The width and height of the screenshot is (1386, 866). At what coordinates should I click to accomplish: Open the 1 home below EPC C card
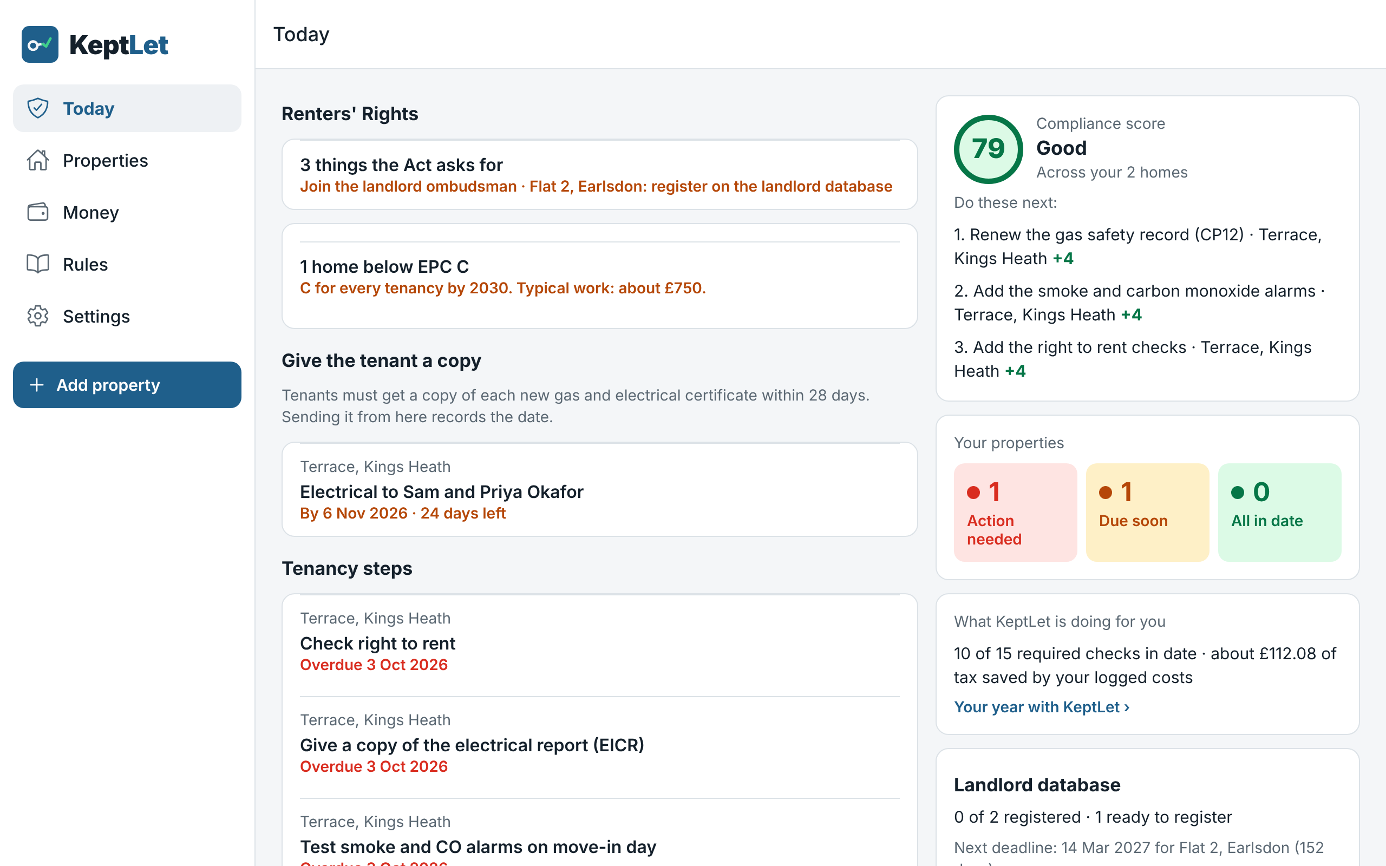(x=600, y=276)
